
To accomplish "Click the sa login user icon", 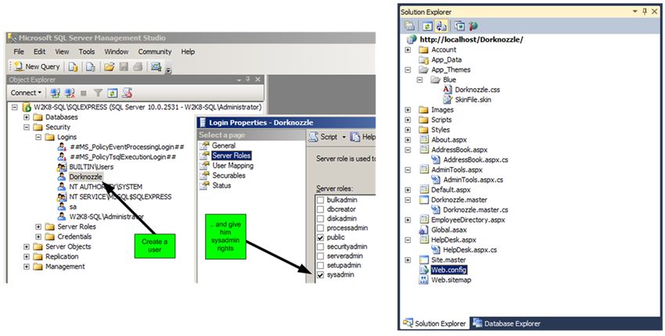I will 62,207.
